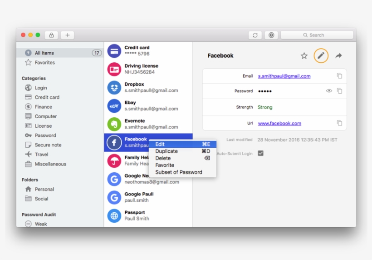Screen dimensions: 372x260
Task: Choose Delete in context menu
Action: pos(182,158)
